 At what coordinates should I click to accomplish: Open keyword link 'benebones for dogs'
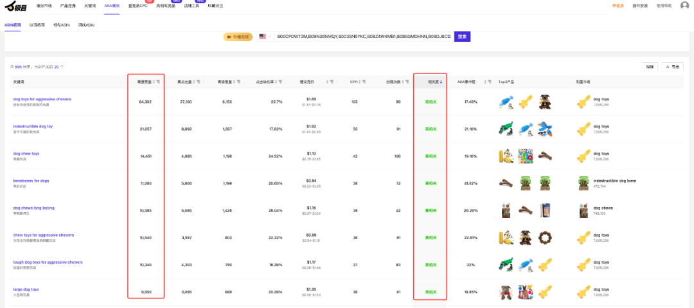tap(31, 181)
